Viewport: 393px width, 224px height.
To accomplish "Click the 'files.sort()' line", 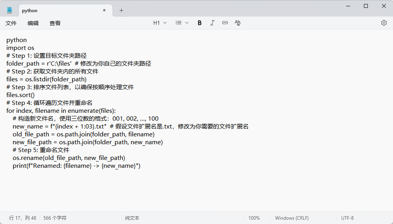I will (x=20, y=95).
